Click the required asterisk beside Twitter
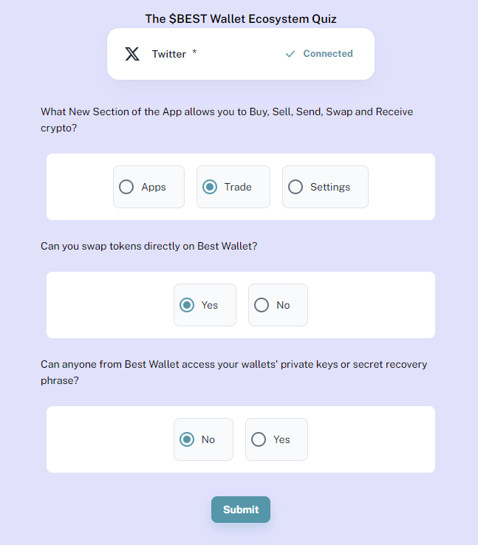The height and width of the screenshot is (545, 478). [x=194, y=52]
